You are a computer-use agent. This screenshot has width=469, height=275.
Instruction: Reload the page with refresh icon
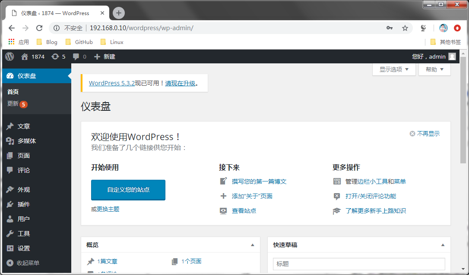coord(39,28)
